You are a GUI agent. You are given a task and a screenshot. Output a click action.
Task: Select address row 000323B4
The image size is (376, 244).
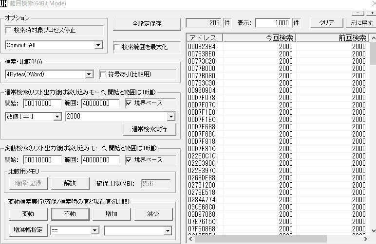[278, 47]
